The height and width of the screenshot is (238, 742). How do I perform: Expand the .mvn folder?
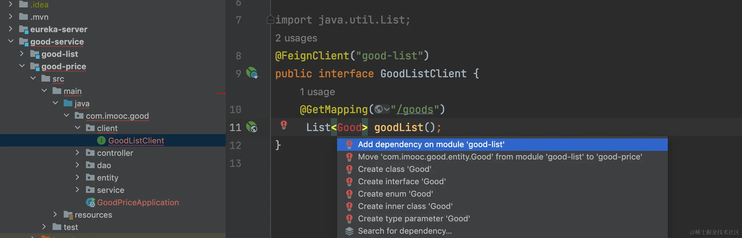pos(11,16)
